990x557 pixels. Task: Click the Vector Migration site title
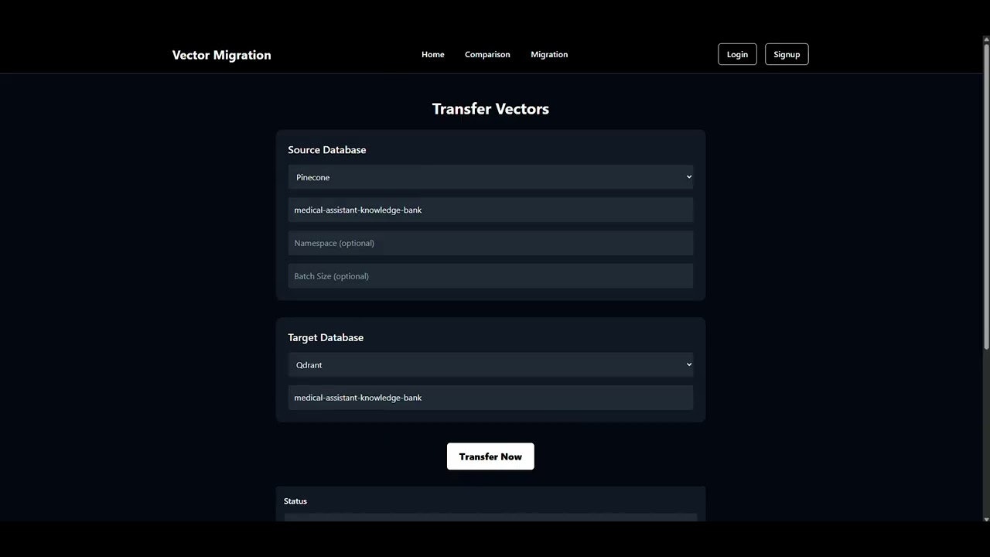click(x=221, y=55)
